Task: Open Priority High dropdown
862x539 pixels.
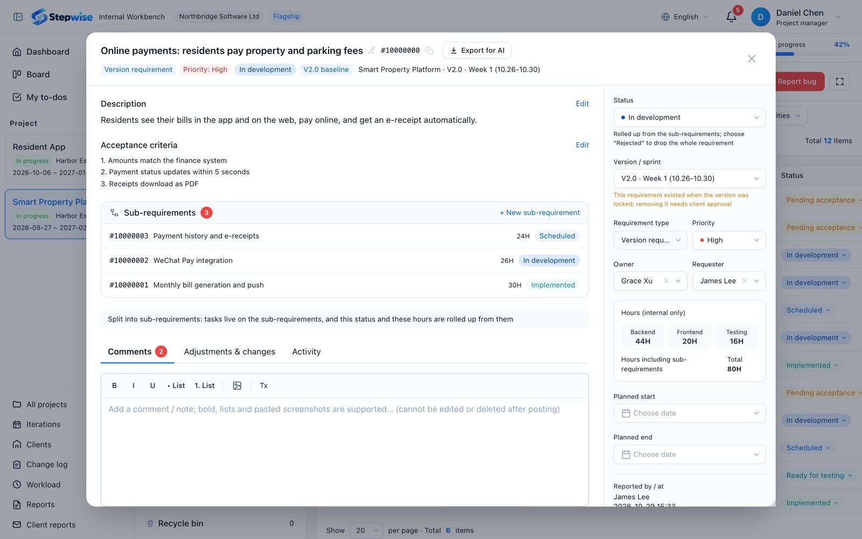Action: coord(729,240)
